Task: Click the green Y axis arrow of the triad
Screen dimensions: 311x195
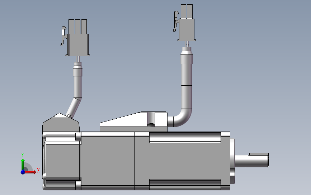Action: click(x=23, y=164)
